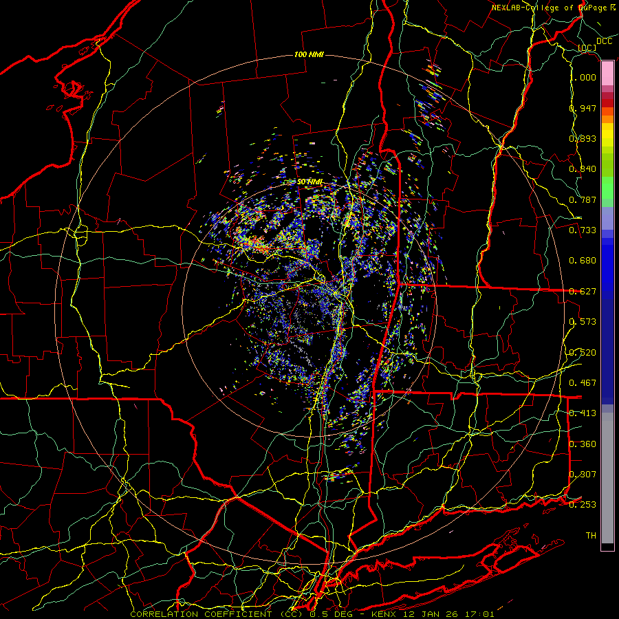Click the 0.680 scale value

coord(583,261)
